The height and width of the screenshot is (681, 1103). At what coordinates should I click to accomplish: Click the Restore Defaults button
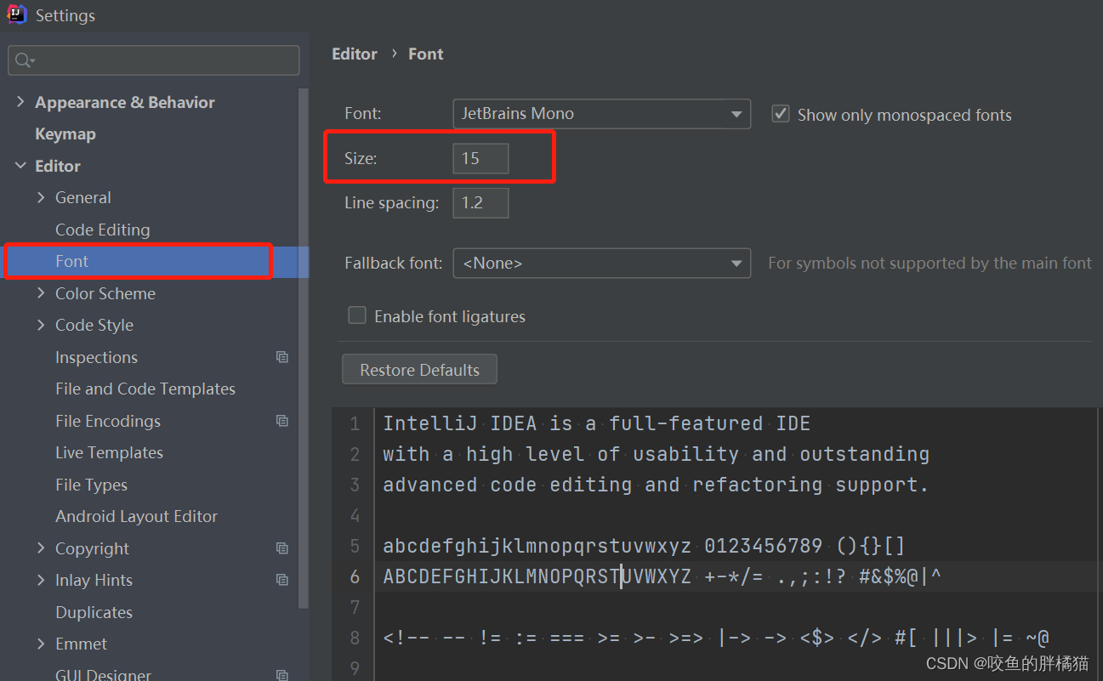click(x=419, y=370)
